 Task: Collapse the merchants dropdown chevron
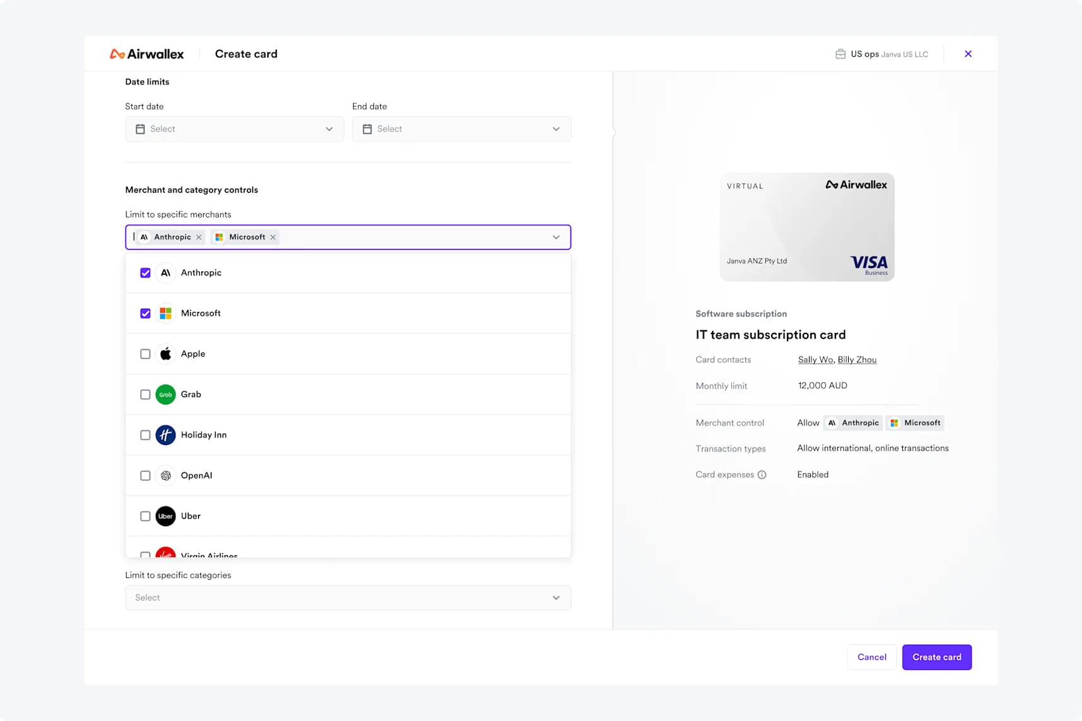tap(556, 238)
